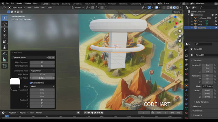Activate the Add Cube tool
Screen dimensions: 218x122
click(4, 66)
